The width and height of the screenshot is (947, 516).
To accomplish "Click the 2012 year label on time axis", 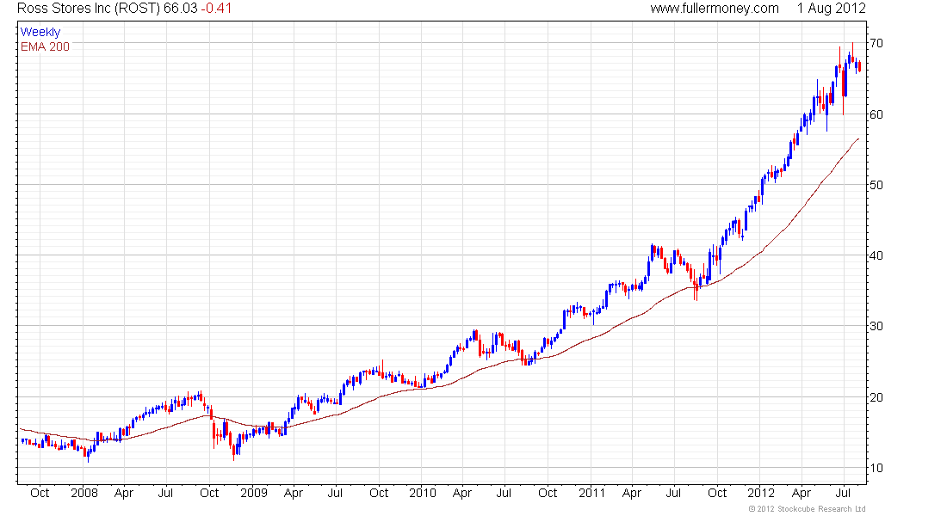I will click(x=760, y=493).
